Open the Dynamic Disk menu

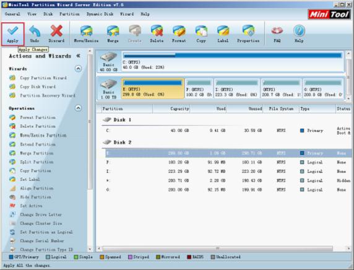pos(100,14)
